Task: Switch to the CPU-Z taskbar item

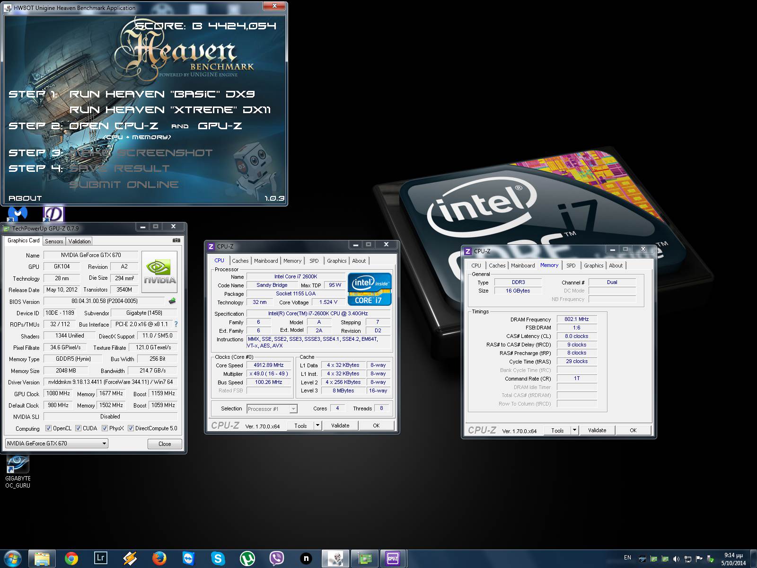Action: (x=393, y=559)
